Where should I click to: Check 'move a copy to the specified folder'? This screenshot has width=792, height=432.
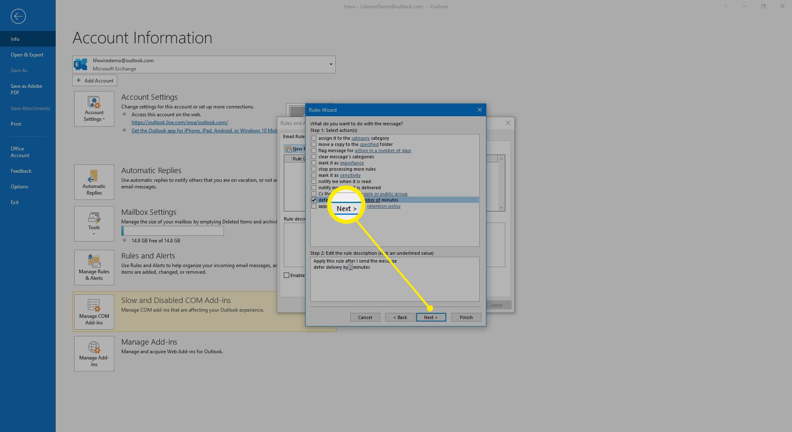pyautogui.click(x=314, y=144)
